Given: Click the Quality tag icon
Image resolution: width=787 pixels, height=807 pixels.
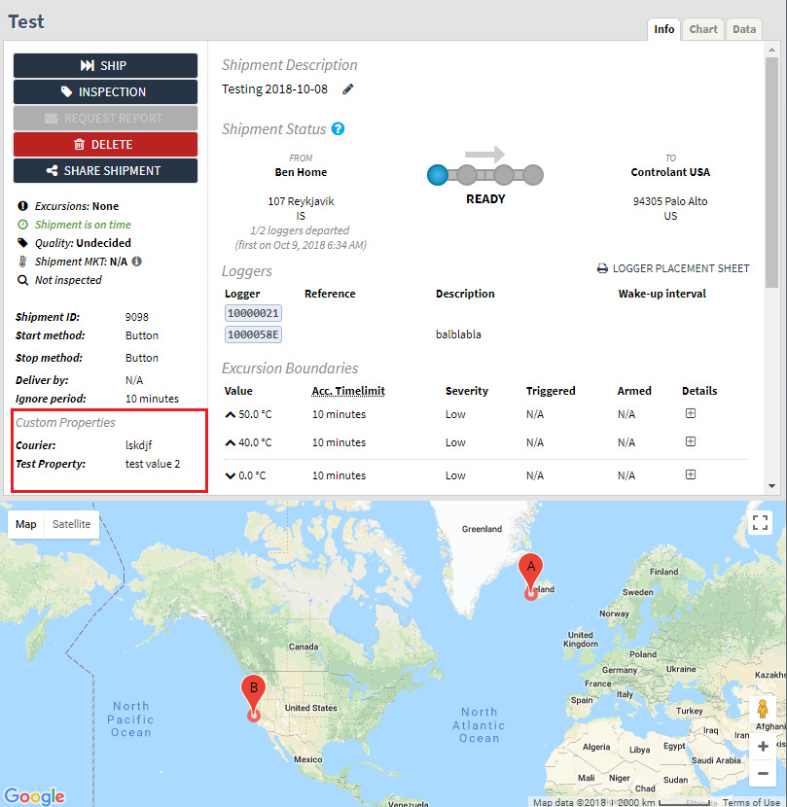Looking at the screenshot, I should (22, 243).
